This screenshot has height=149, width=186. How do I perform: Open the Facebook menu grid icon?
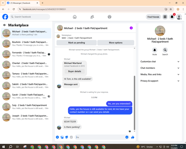coord(165,17)
